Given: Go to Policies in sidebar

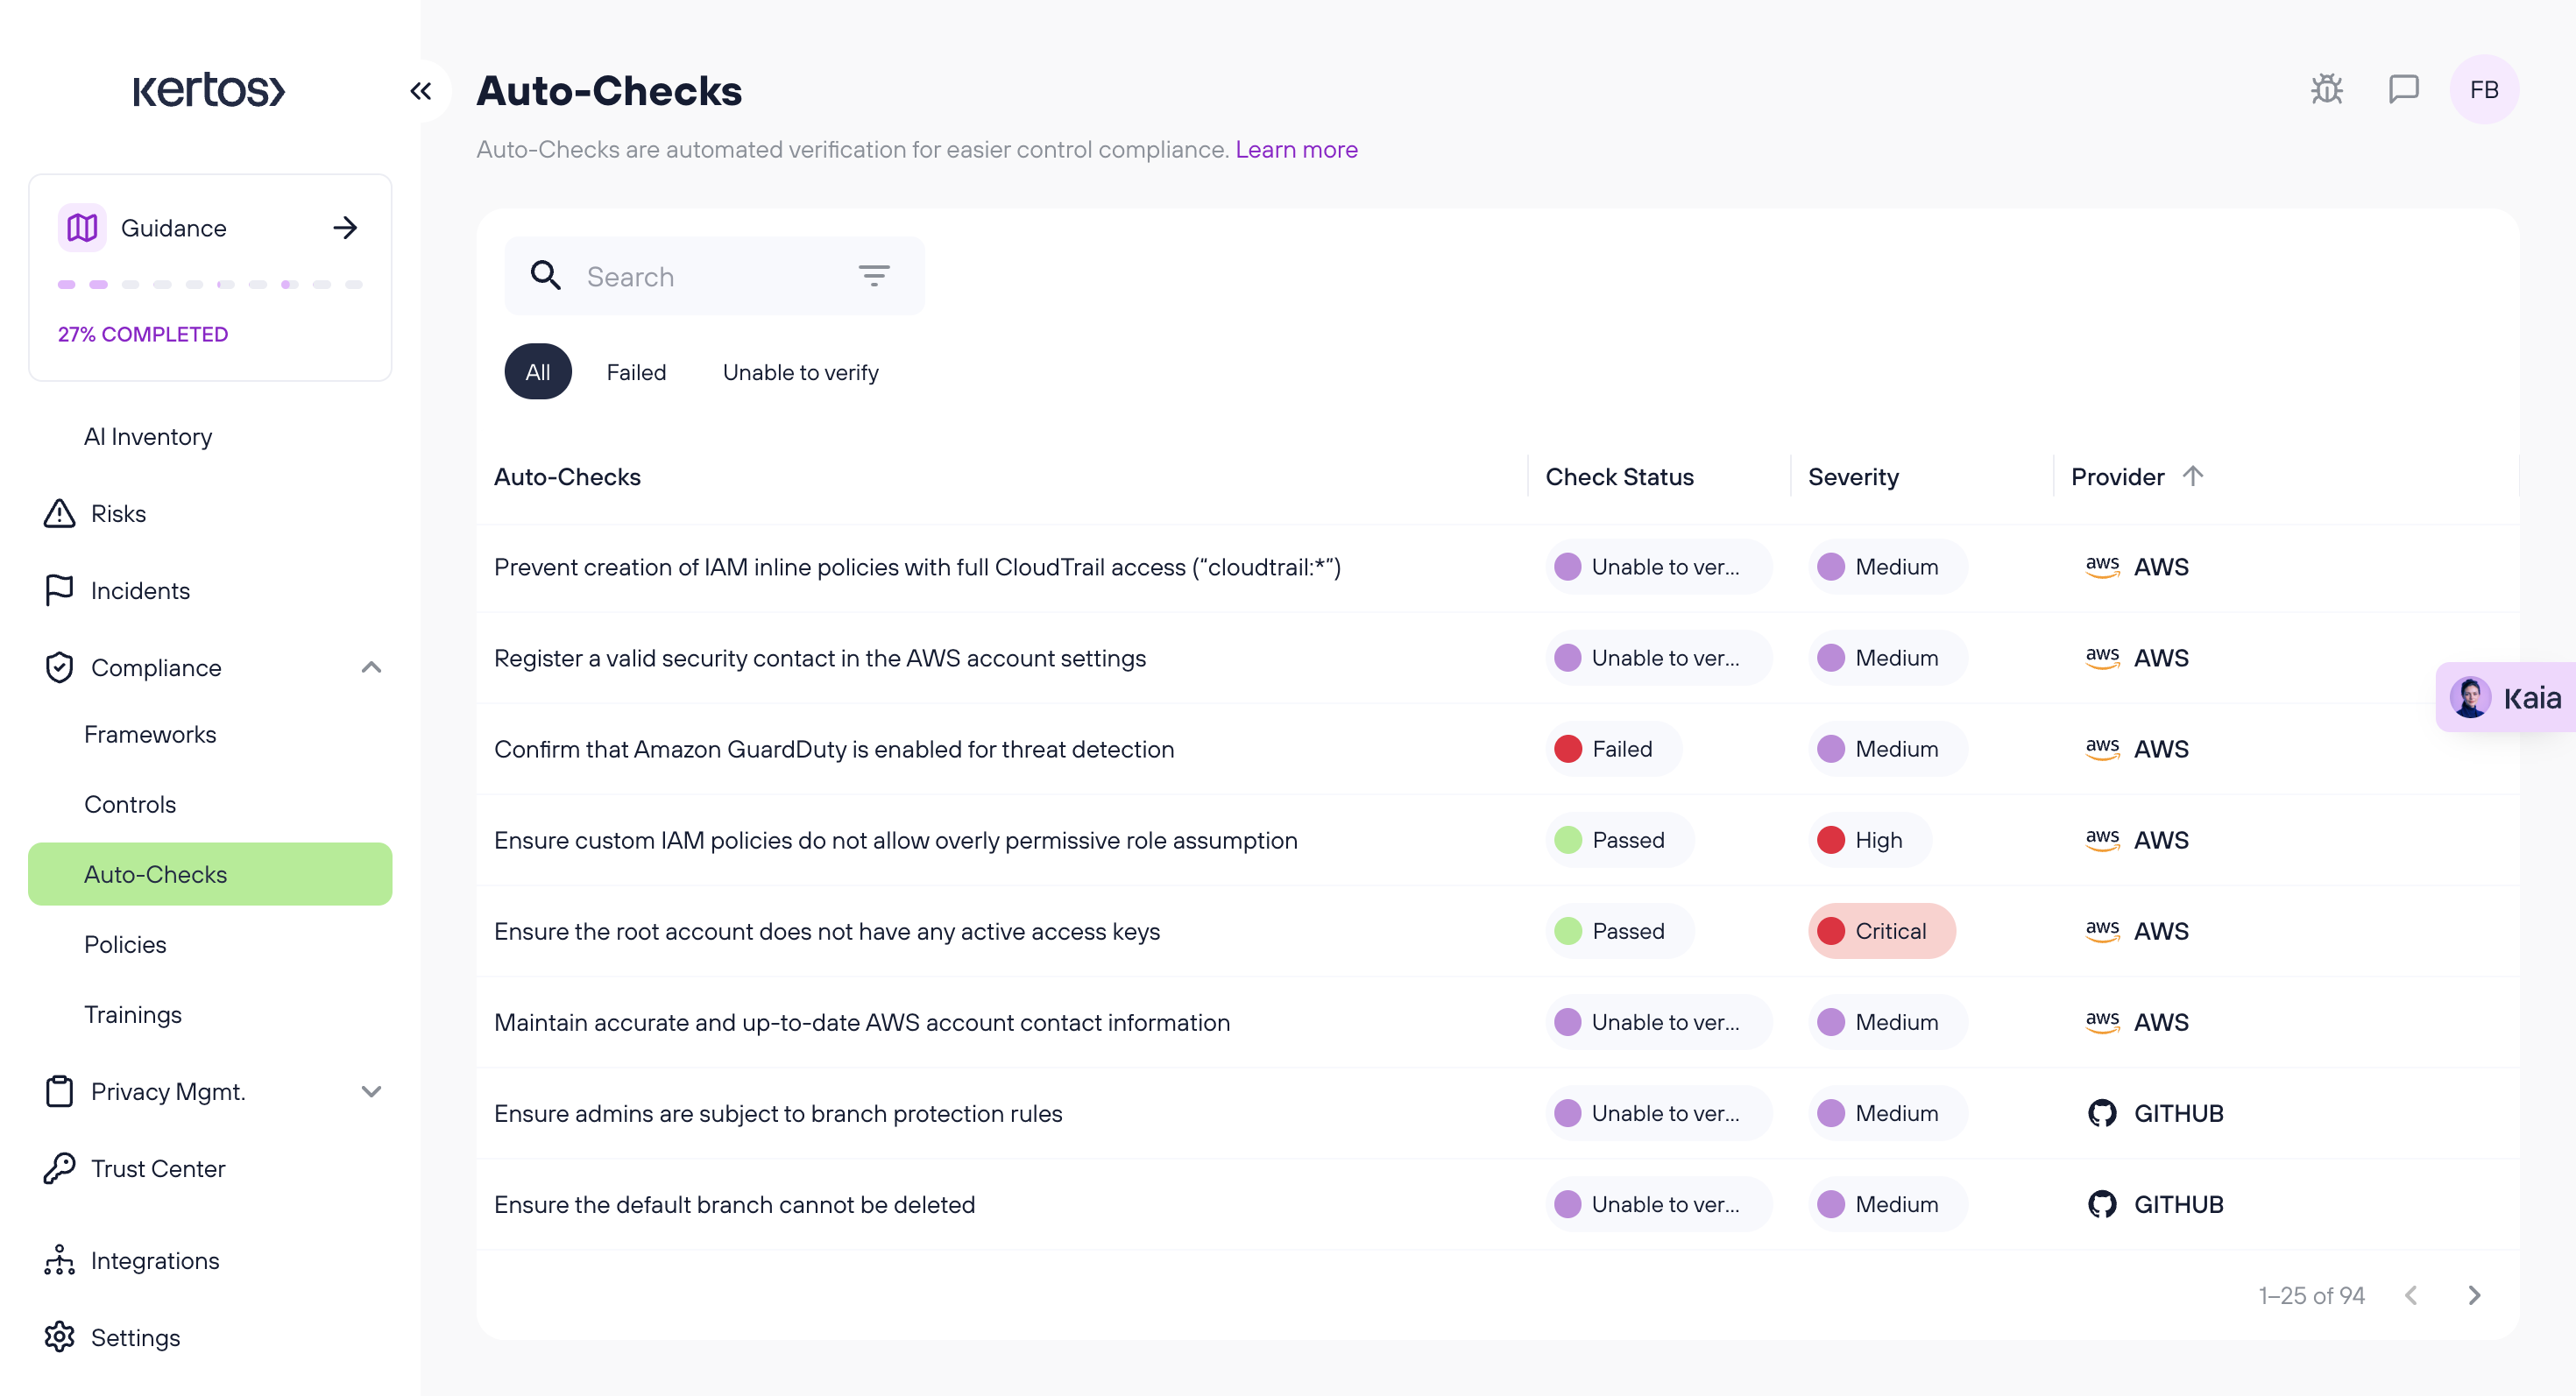Looking at the screenshot, I should point(125,944).
